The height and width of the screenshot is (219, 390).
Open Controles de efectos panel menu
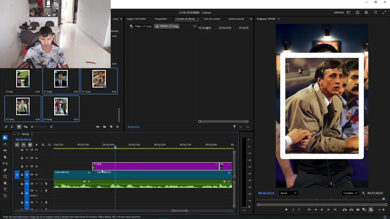coord(198,19)
